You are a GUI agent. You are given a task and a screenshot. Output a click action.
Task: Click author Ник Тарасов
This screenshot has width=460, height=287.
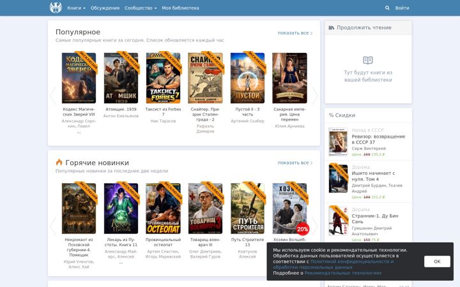[x=163, y=121]
